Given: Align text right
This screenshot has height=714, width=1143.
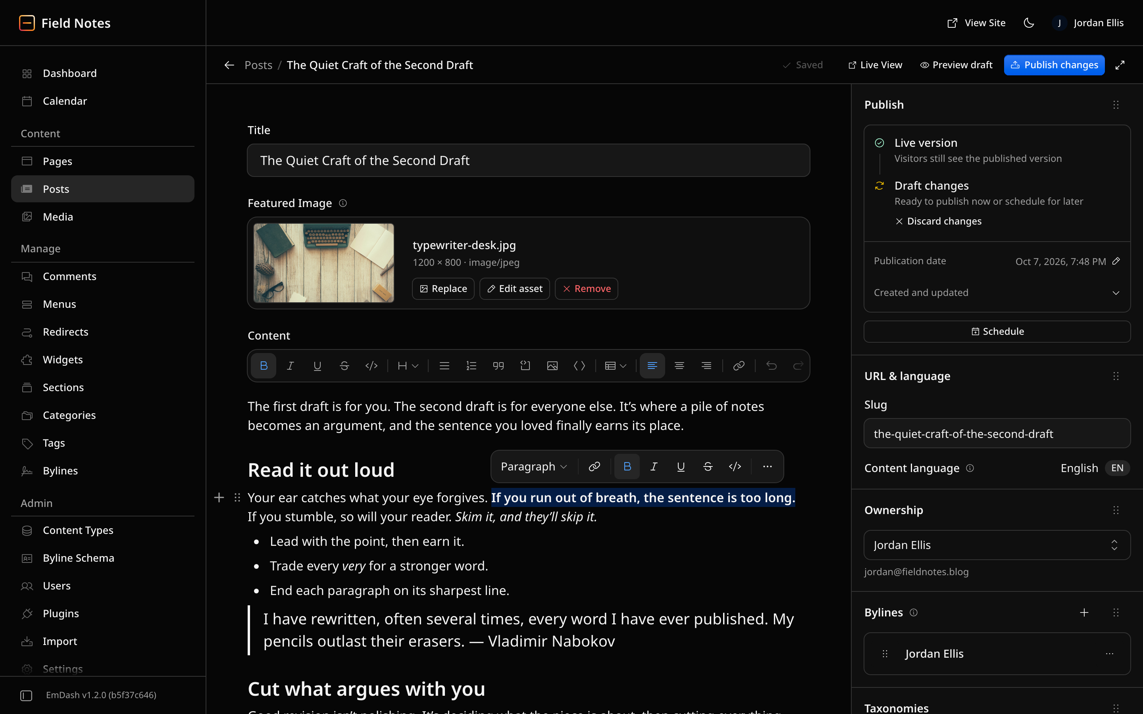Looking at the screenshot, I should pyautogui.click(x=706, y=365).
